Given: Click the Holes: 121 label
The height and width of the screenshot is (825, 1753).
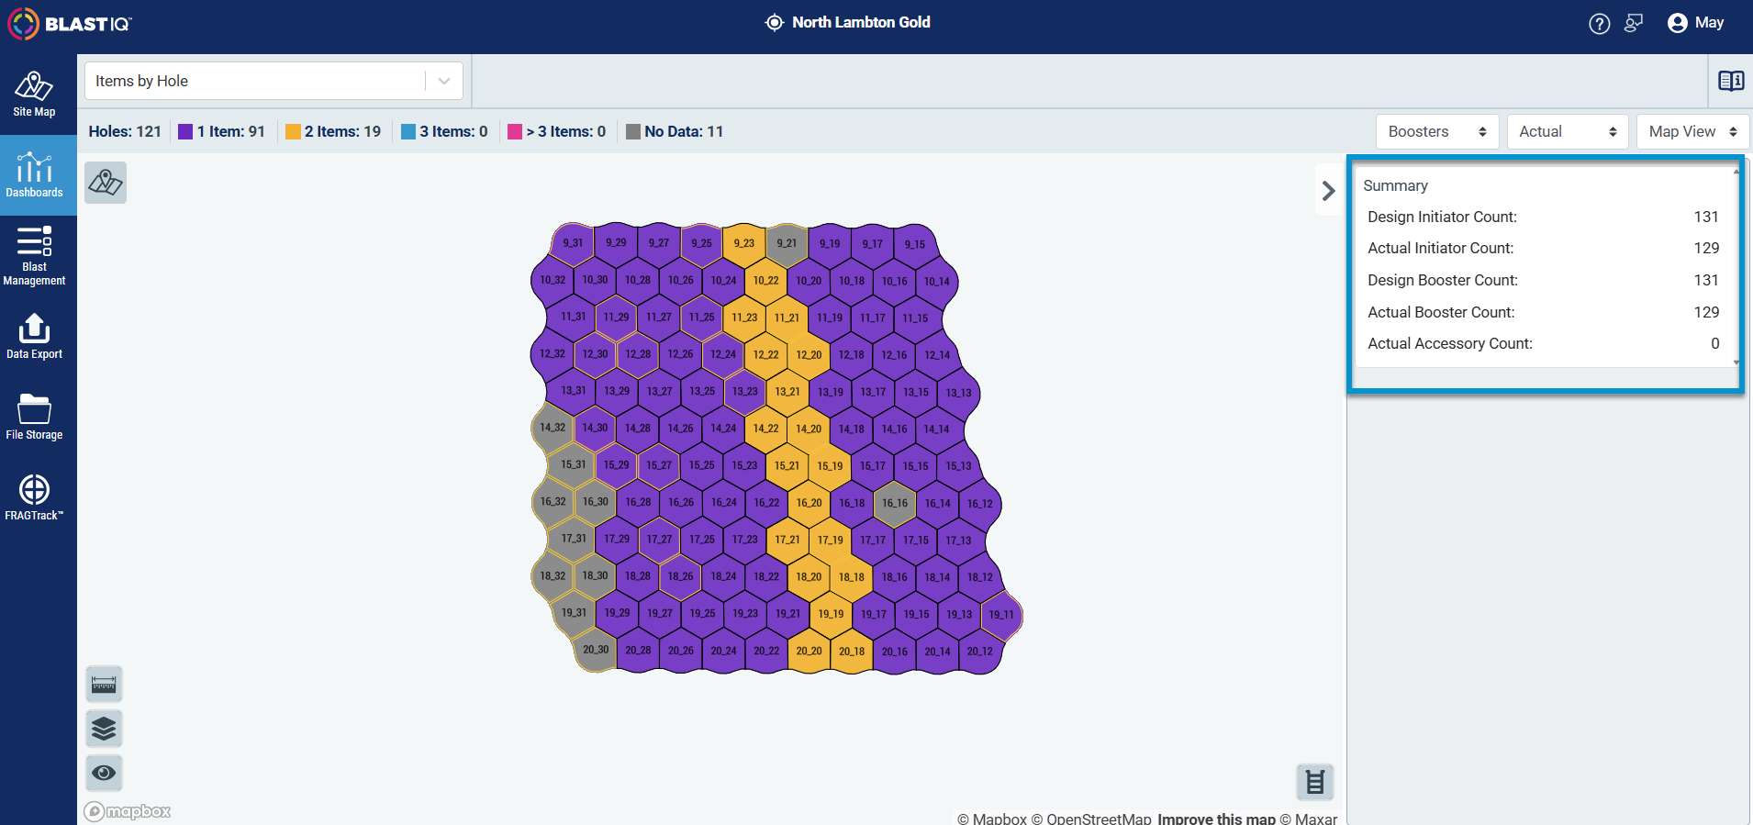Looking at the screenshot, I should point(125,131).
